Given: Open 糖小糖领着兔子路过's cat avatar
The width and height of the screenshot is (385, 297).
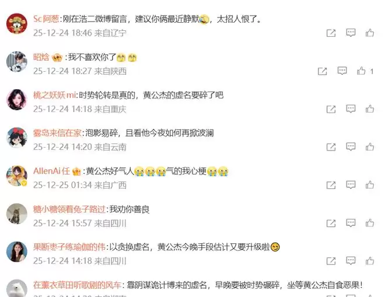Looking at the screenshot, I should click(x=17, y=214).
